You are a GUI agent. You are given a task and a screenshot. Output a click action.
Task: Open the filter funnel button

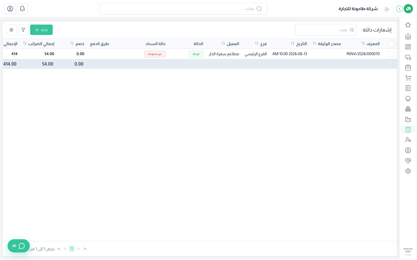coord(23,30)
